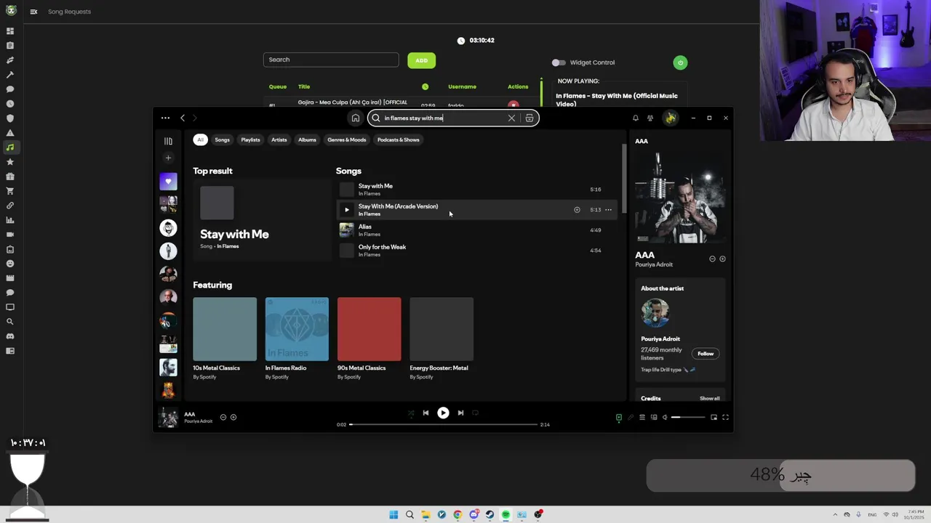Click green ADD button in Song Requests
This screenshot has width=931, height=523.
(x=421, y=60)
